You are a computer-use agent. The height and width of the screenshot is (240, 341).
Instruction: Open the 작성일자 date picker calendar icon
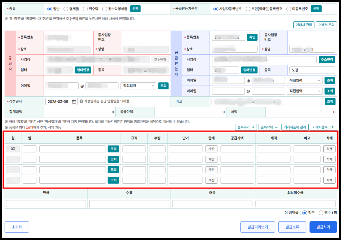(74, 101)
